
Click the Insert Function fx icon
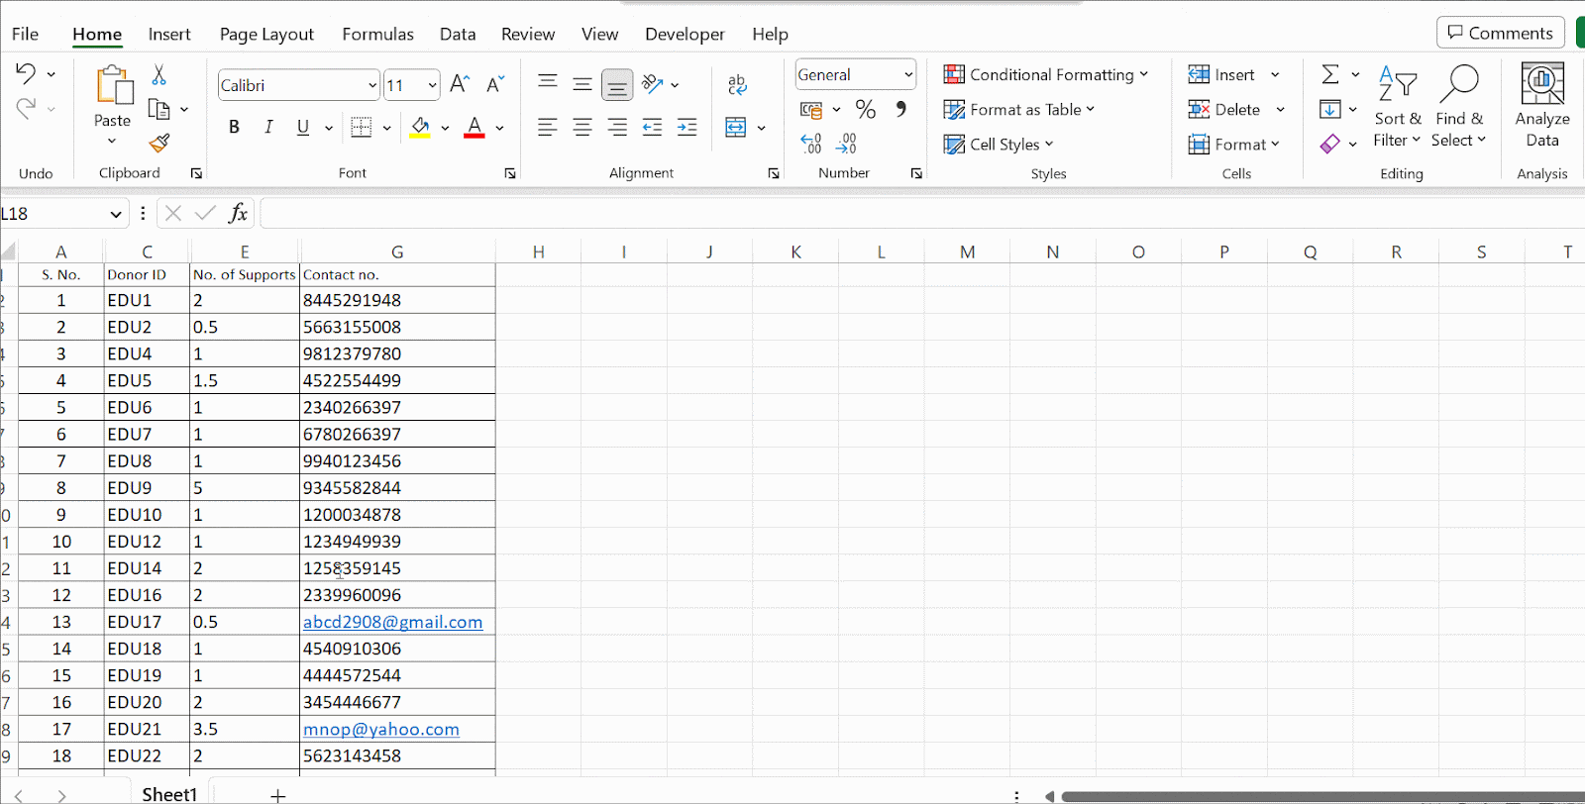238,213
